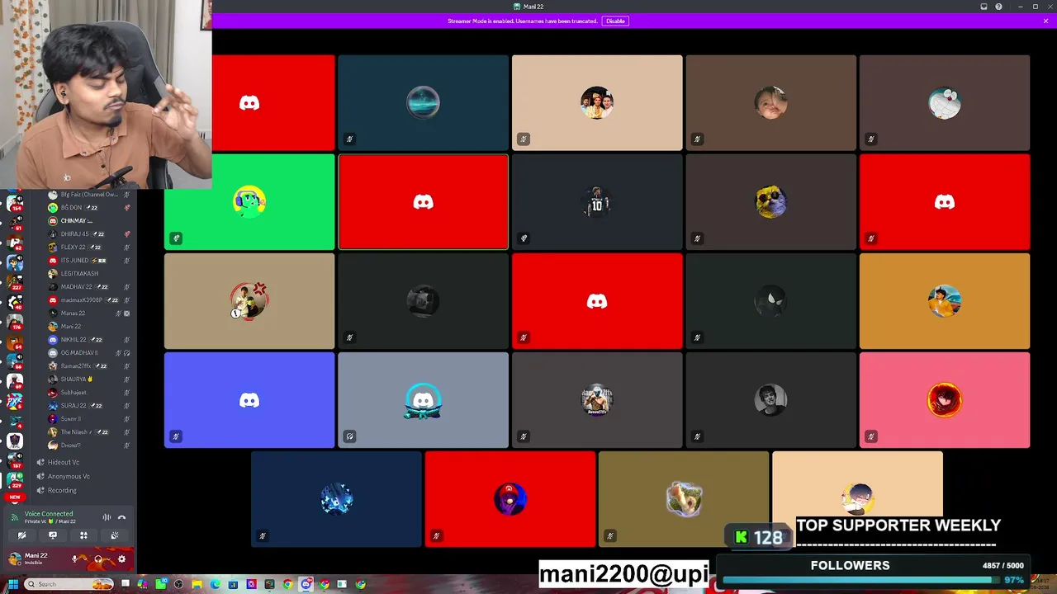Select SURAJ 22 in voice member list

[x=89, y=406]
